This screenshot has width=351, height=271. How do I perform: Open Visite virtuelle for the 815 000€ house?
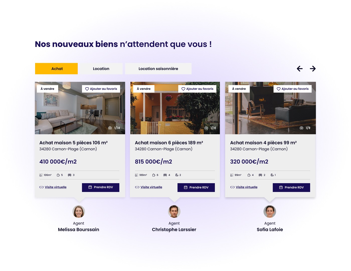[x=151, y=187]
